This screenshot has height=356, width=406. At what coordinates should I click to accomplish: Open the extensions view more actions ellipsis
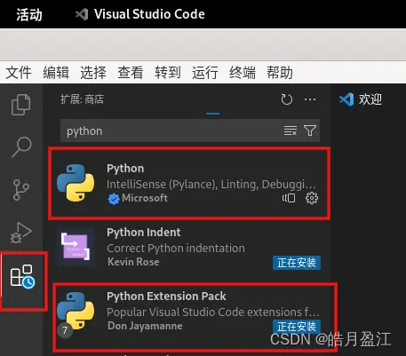pyautogui.click(x=310, y=99)
